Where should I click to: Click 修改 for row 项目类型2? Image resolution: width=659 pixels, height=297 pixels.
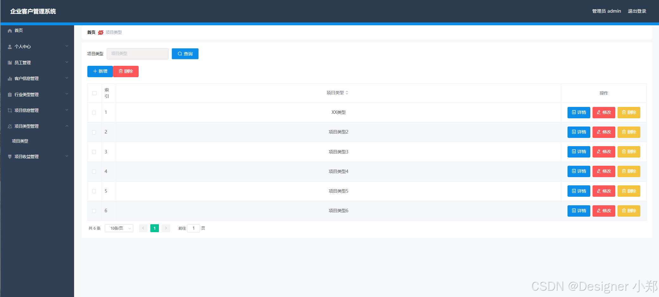[x=604, y=132]
